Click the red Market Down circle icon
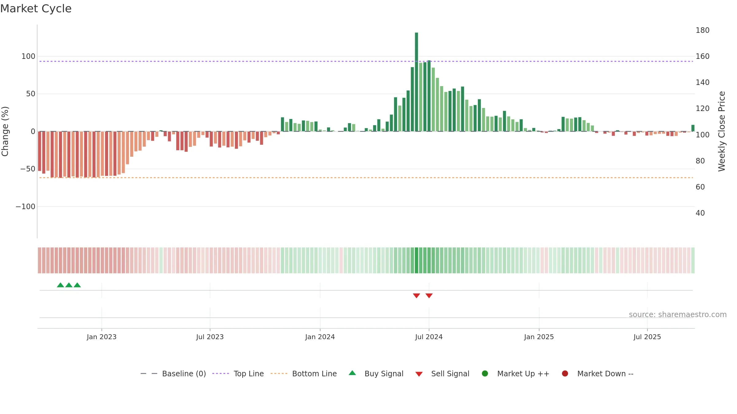Screen dimensions: 737x414 565,374
